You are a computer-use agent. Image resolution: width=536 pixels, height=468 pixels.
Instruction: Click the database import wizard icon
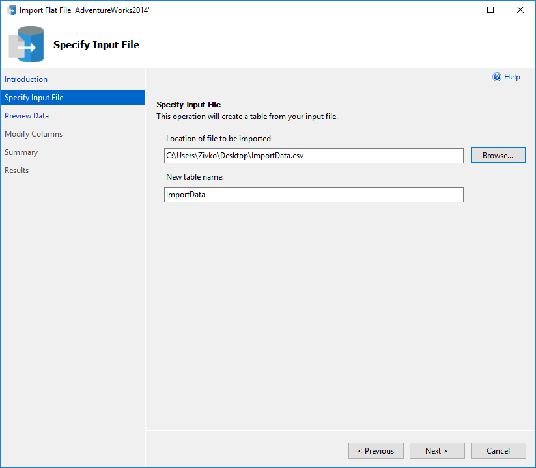click(x=26, y=45)
